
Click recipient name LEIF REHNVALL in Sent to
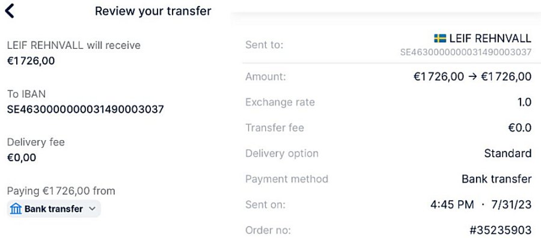click(491, 38)
